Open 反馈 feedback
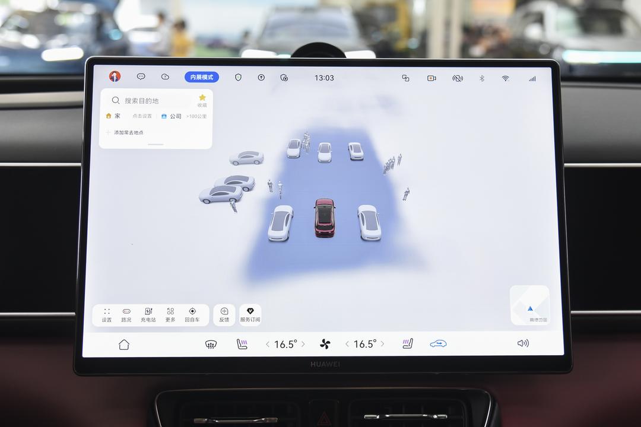 [x=224, y=315]
